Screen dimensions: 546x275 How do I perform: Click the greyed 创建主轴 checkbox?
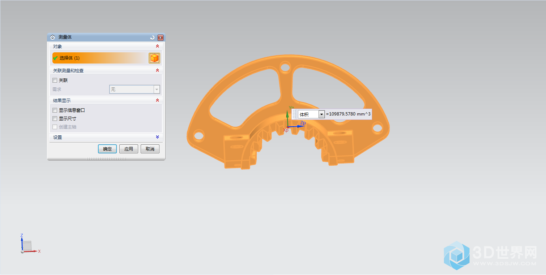(55, 127)
